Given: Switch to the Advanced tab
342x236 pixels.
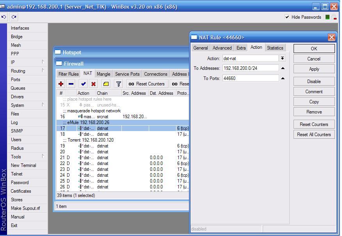Looking at the screenshot, I should 222,48.
